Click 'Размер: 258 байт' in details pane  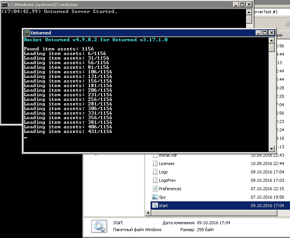[197, 230]
